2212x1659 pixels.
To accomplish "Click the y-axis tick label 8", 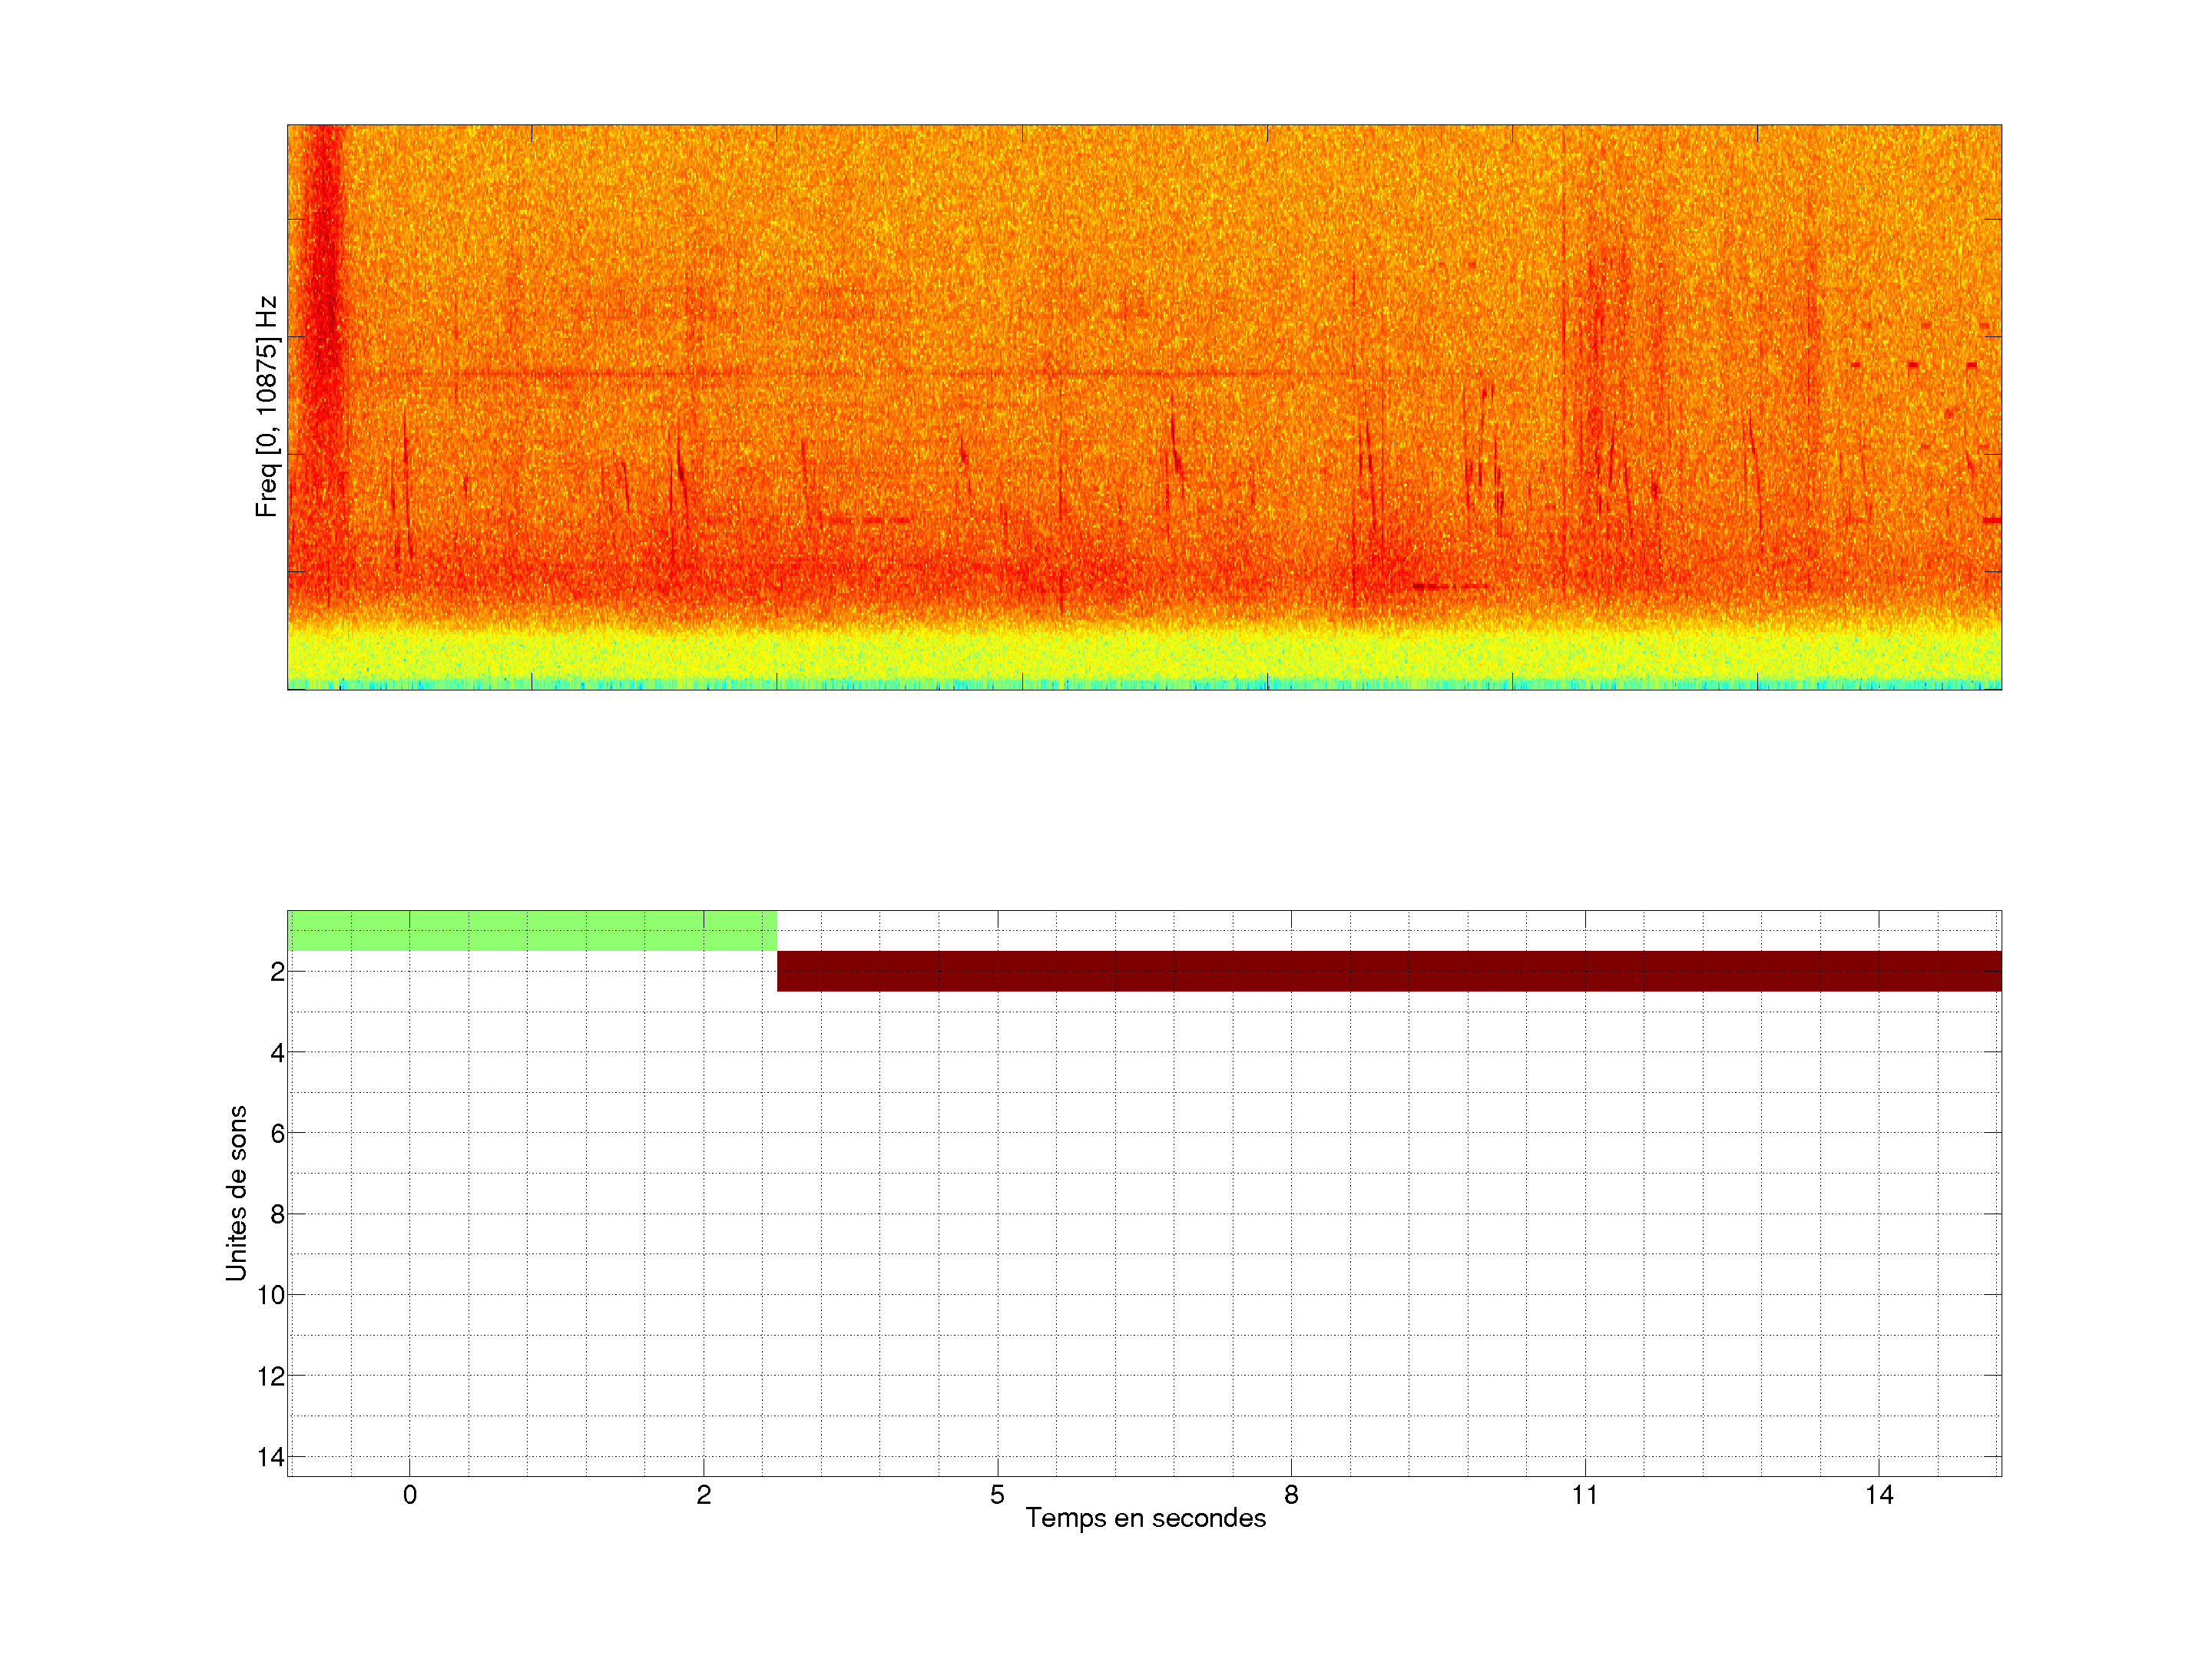I will click(x=277, y=1214).
